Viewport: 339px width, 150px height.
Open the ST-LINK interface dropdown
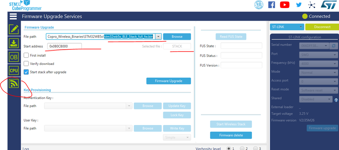[287, 27]
